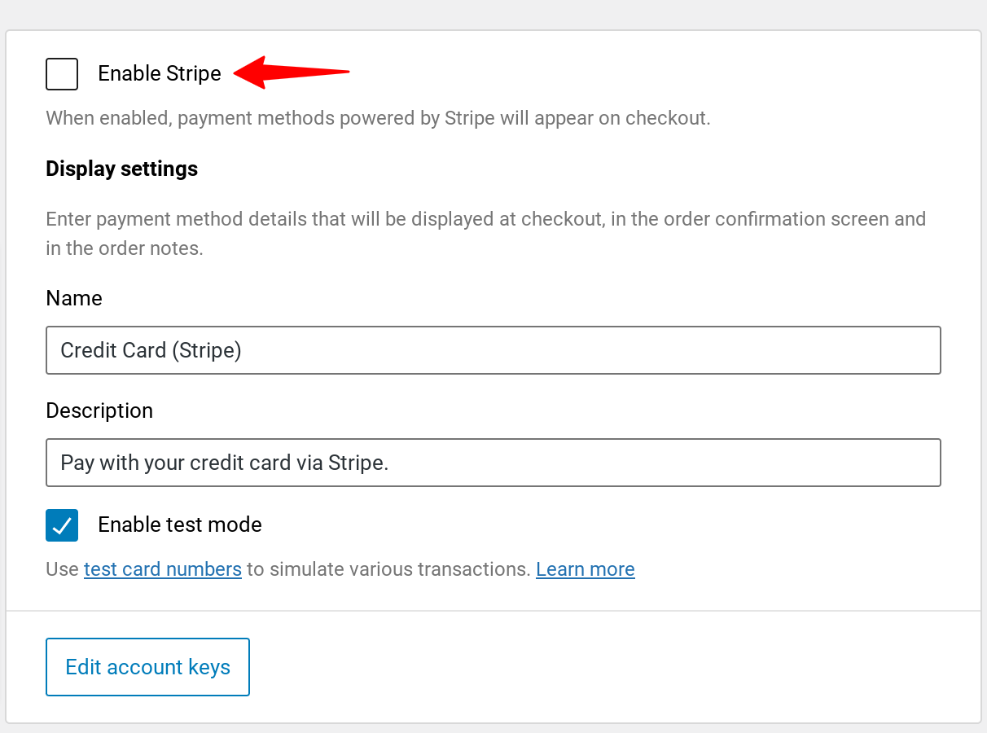Click the Display settings heading
This screenshot has height=733, width=987.
[x=121, y=169]
